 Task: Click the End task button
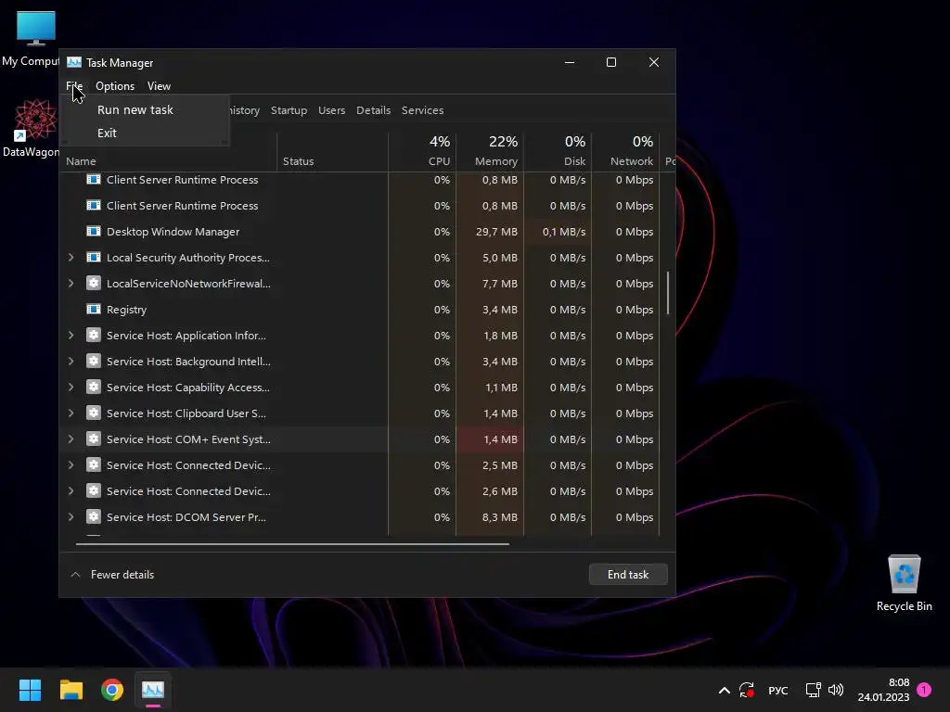(628, 575)
